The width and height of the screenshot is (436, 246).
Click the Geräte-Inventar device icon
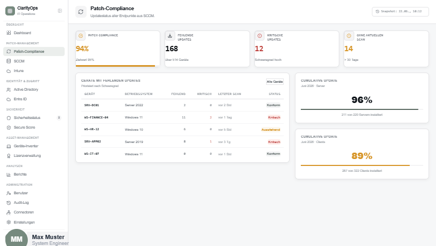9,146
